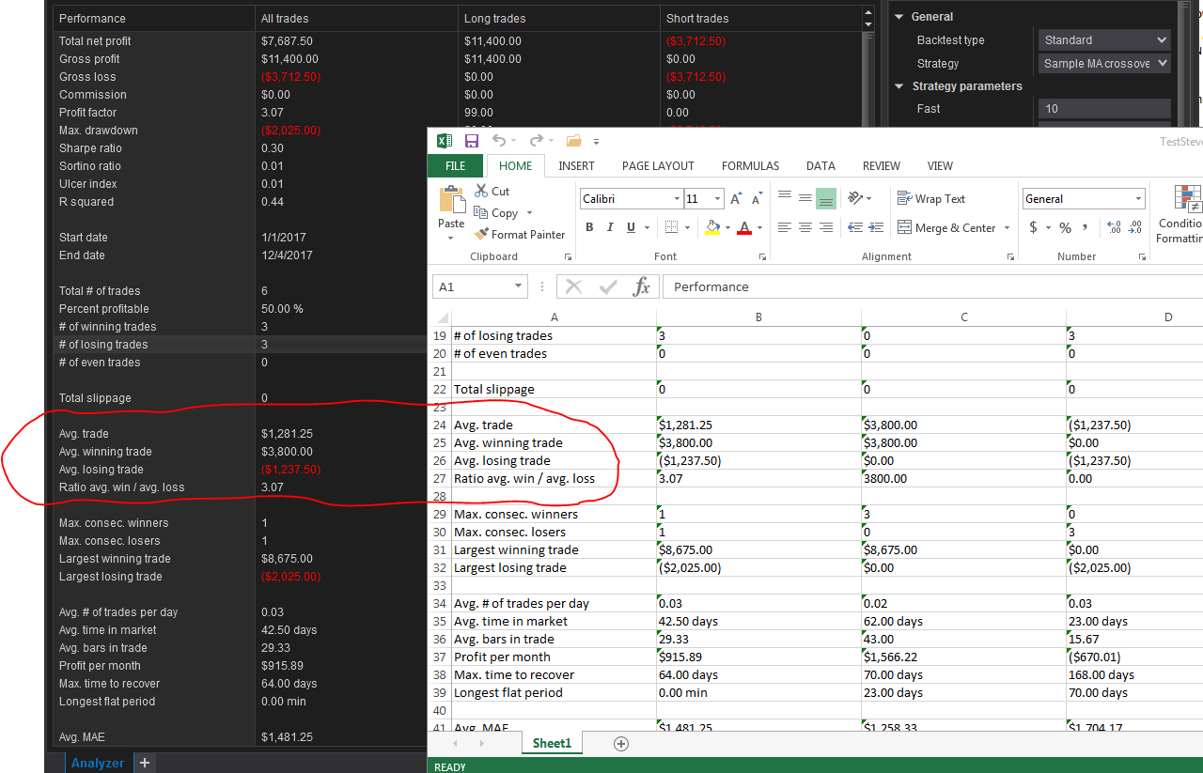Viewport: 1203px width, 773px height.
Task: Add a new sheet with plus icon
Action: pyautogui.click(x=620, y=743)
